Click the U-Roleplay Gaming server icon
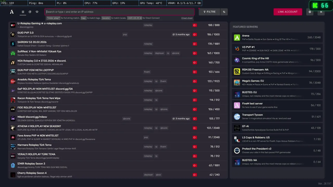333x187 pixels. point(13,25)
